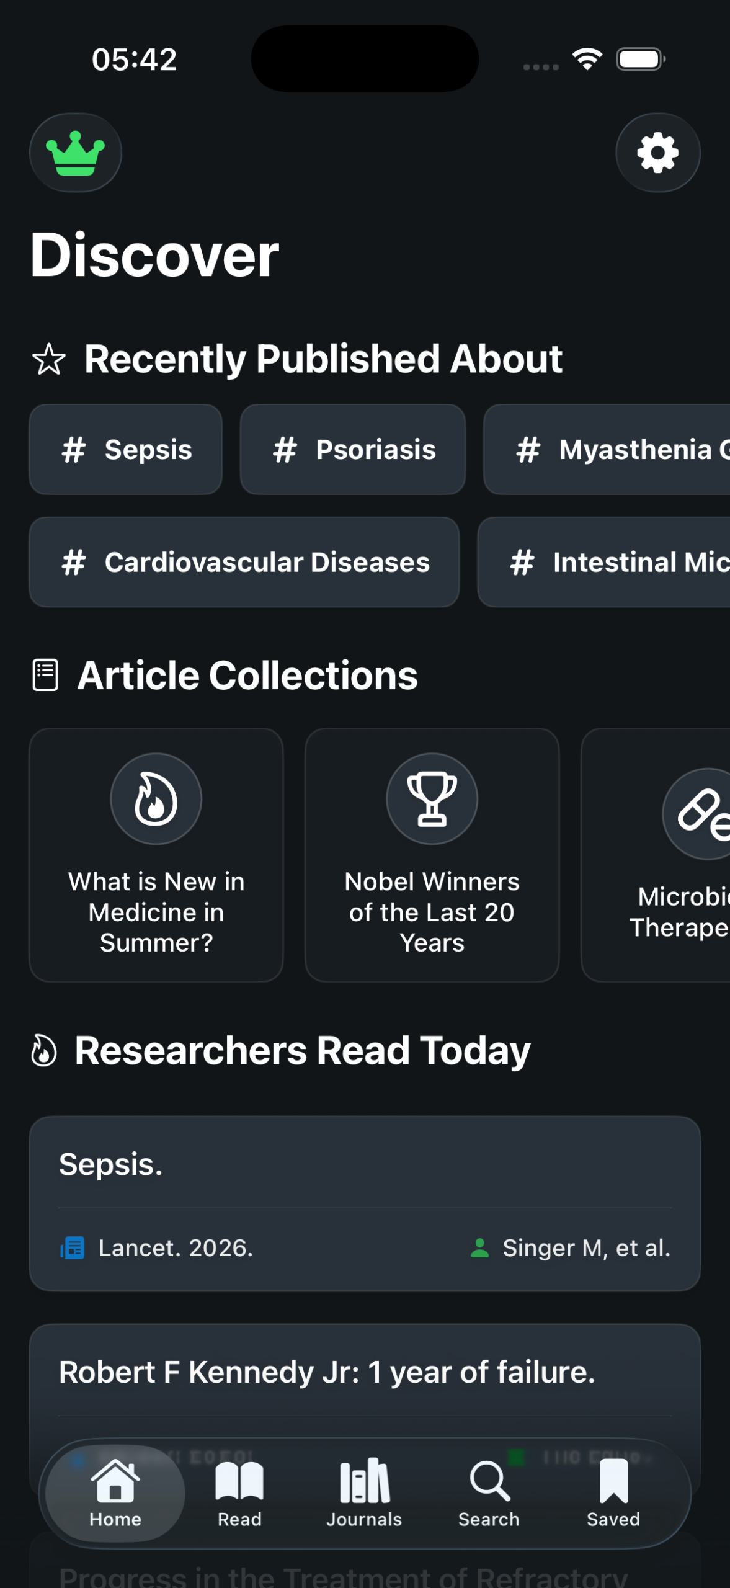The width and height of the screenshot is (730, 1588).
Task: Tap the trophy icon for Nobel Winners
Action: click(x=432, y=798)
